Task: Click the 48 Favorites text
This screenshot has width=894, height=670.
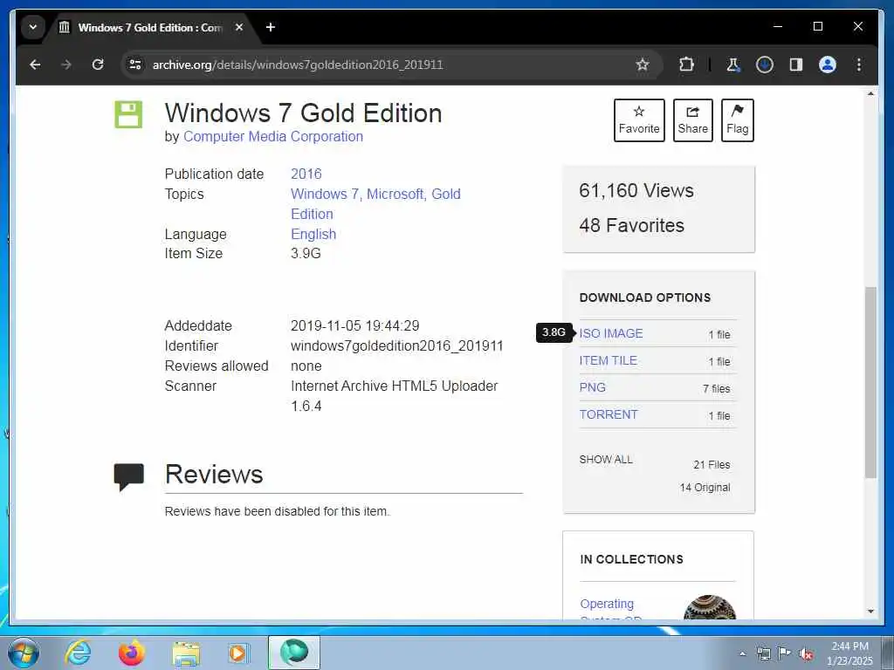Action: pos(632,226)
